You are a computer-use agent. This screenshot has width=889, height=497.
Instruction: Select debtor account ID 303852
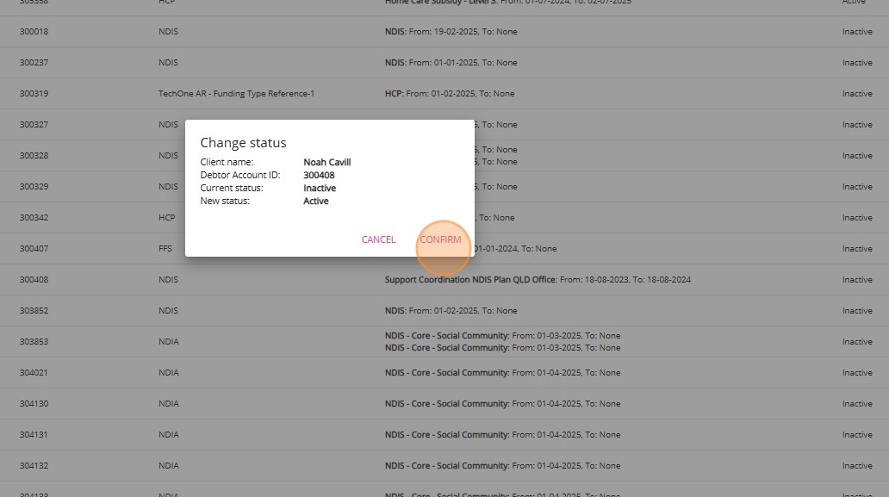coord(34,311)
